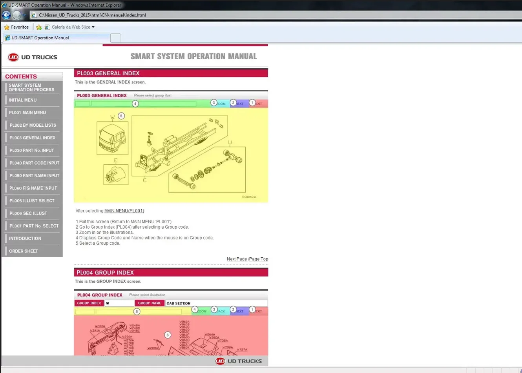Open PL003 GENERAL INDEX in contents sidebar
Viewport: 522px width, 373px height.
(32, 138)
